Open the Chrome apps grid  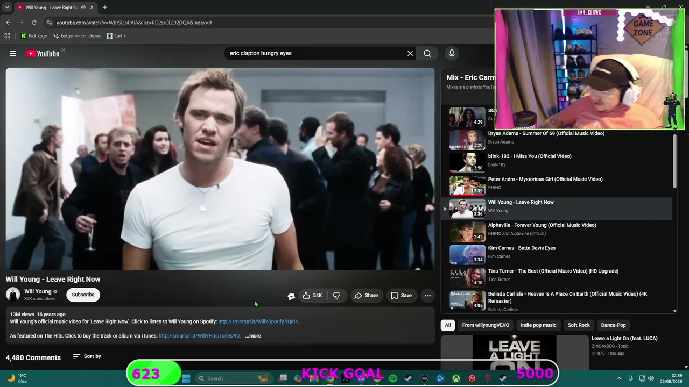(7, 36)
